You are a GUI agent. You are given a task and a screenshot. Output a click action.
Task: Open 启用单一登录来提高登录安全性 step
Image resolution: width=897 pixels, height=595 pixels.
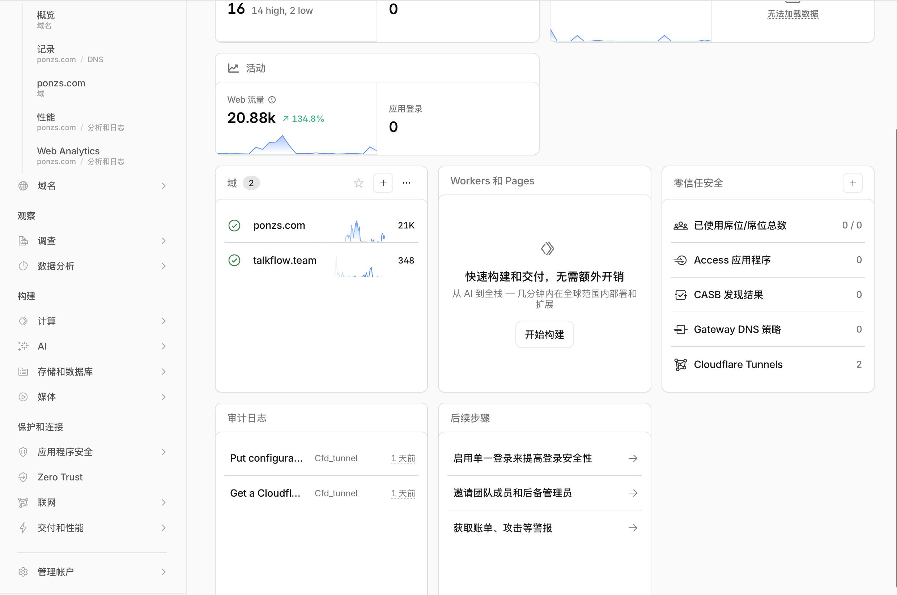pyautogui.click(x=544, y=458)
